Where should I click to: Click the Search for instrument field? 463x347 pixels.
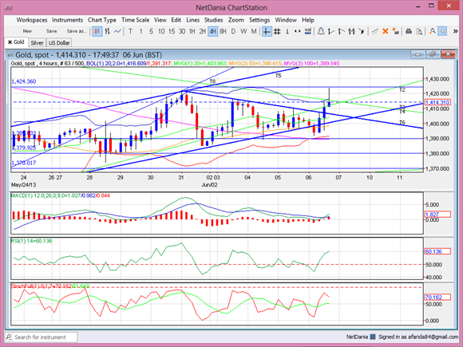[41, 337]
